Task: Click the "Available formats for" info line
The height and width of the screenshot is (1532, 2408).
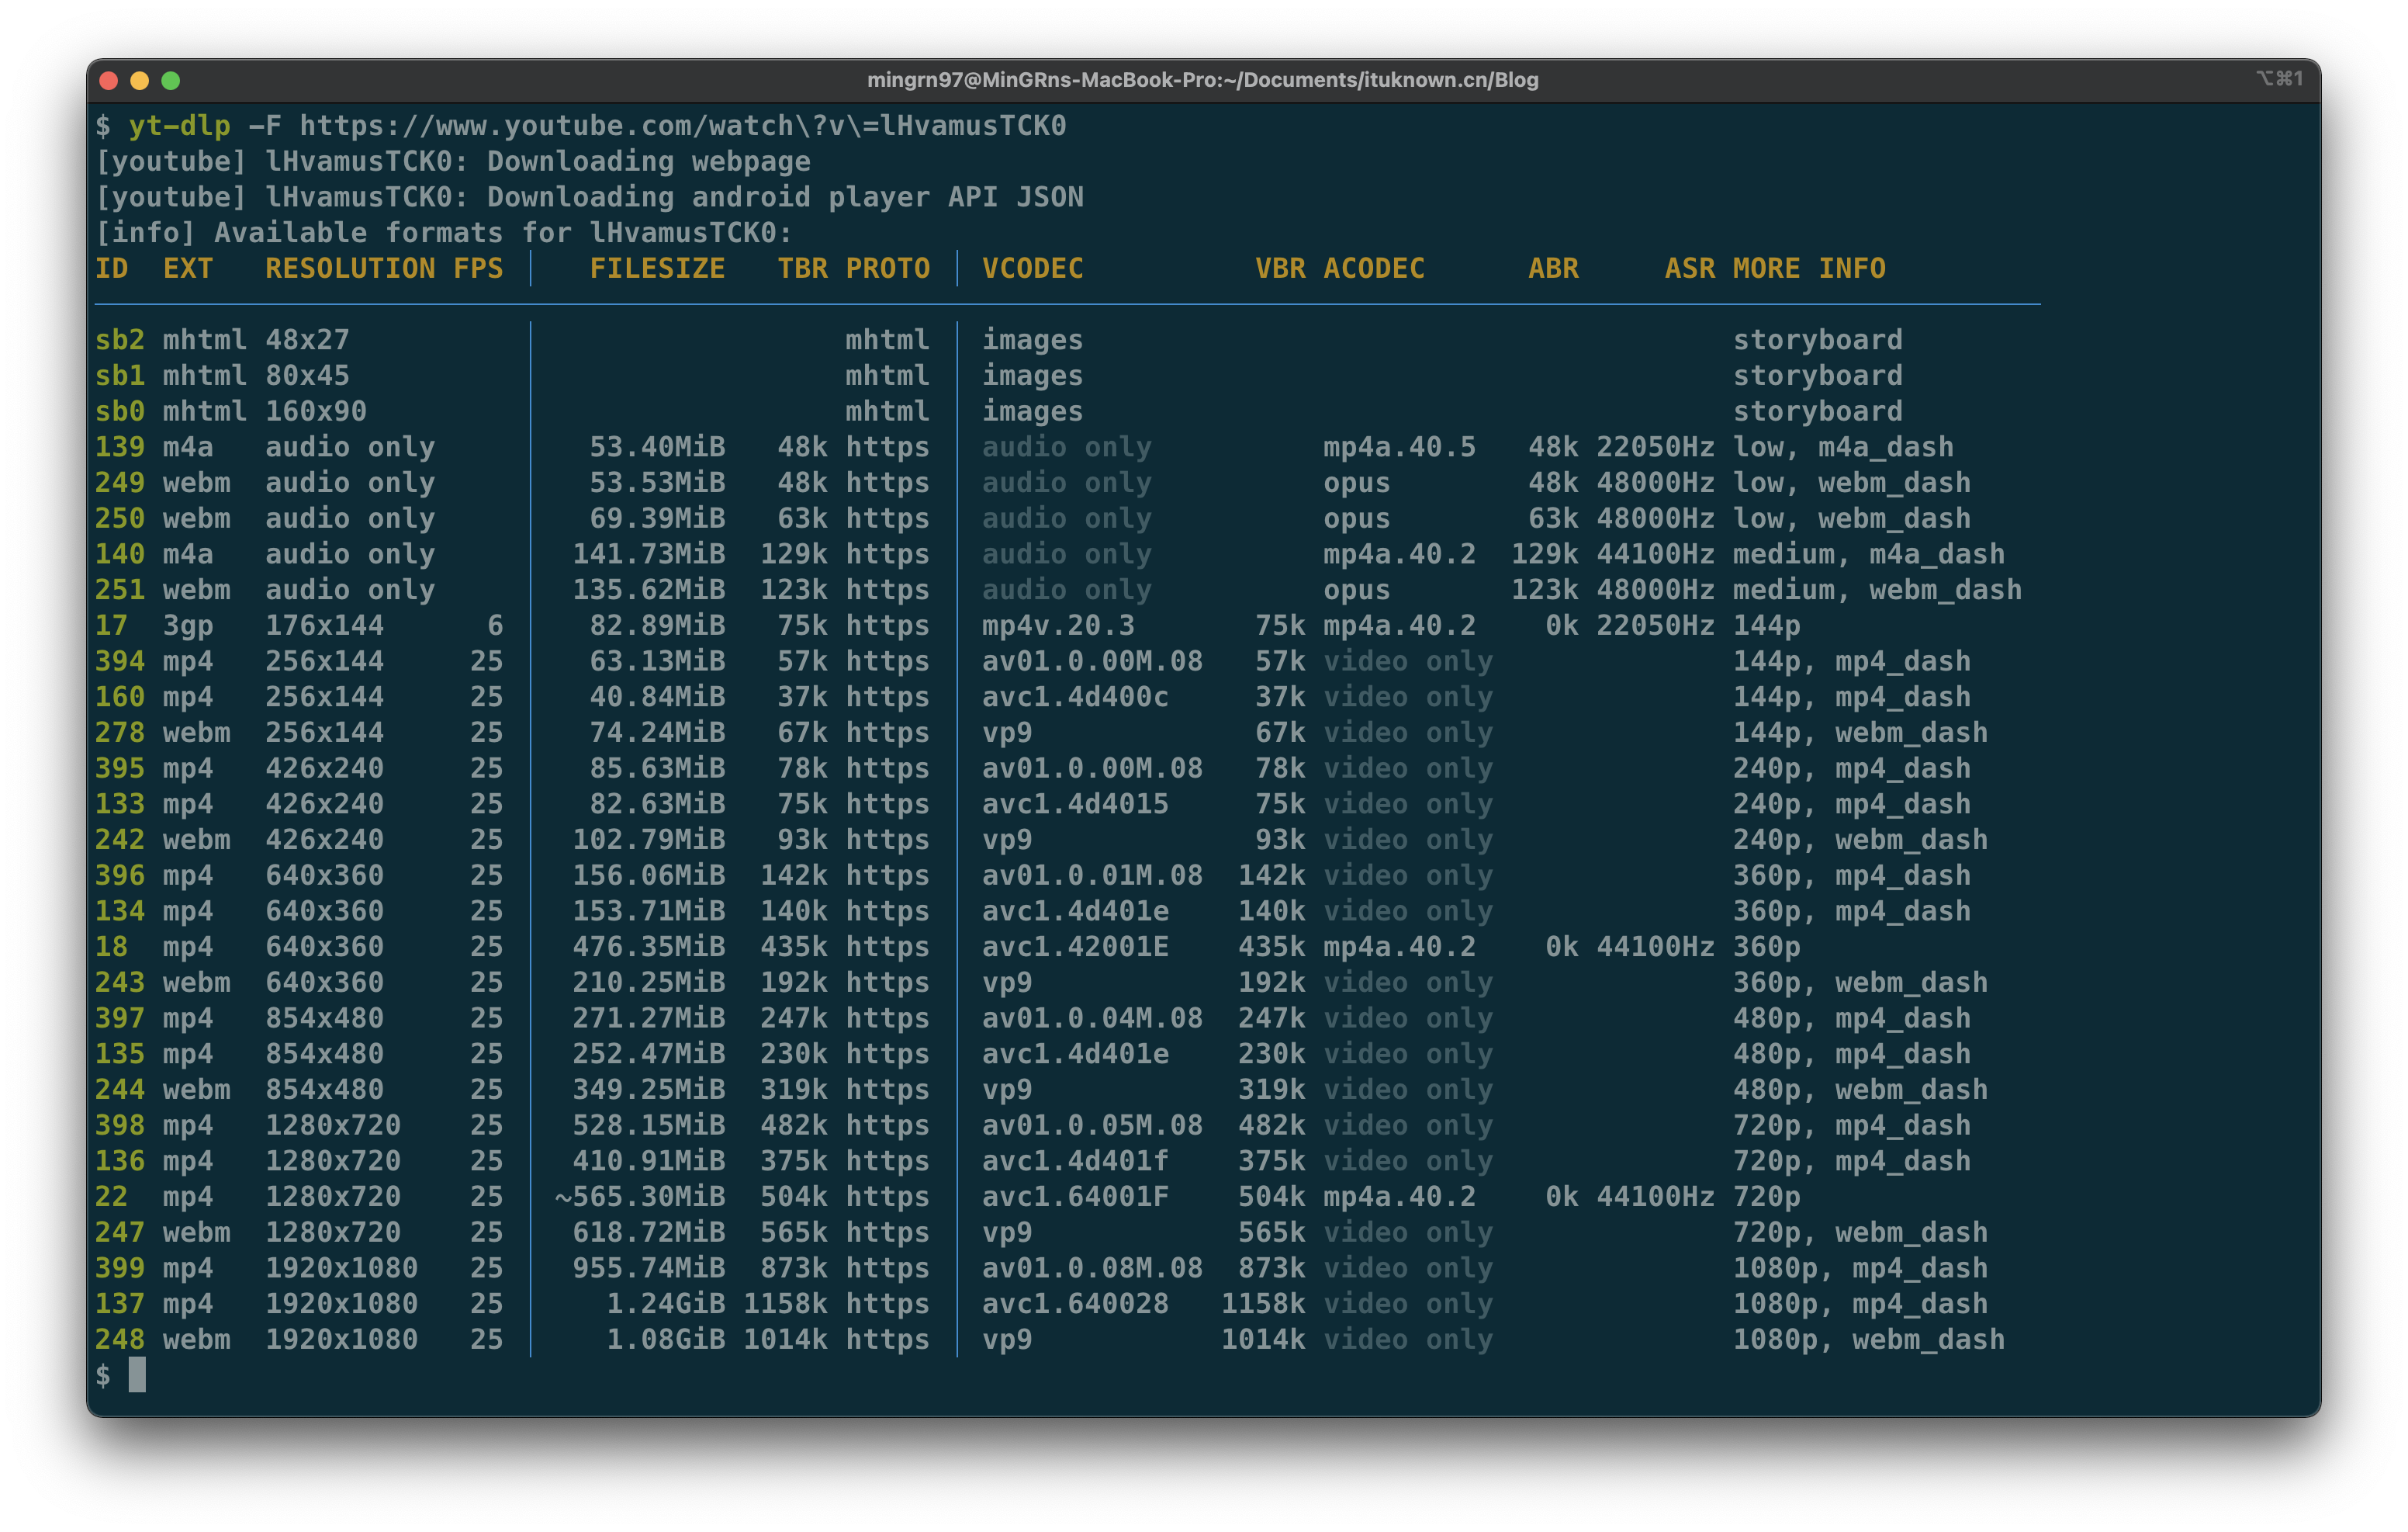Action: point(444,233)
